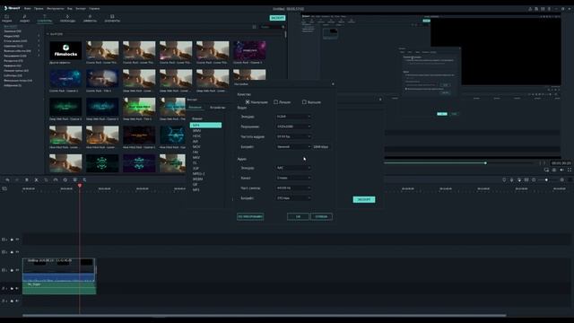Open the video Resolution dropdown
Viewport: 574px width, 323px height.
pos(293,127)
